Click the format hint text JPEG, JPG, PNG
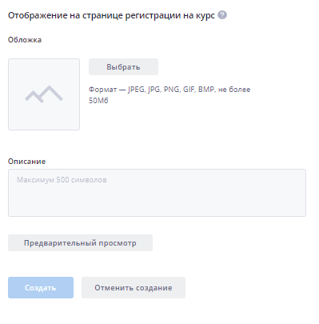The image size is (319, 324). [154, 90]
